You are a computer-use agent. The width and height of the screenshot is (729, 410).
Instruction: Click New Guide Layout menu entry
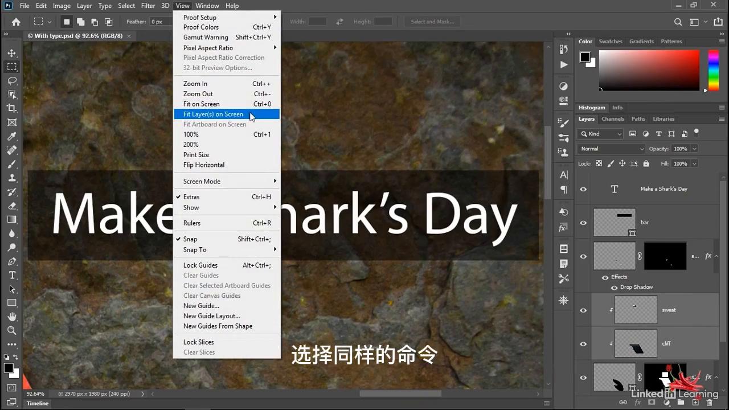pyautogui.click(x=211, y=316)
